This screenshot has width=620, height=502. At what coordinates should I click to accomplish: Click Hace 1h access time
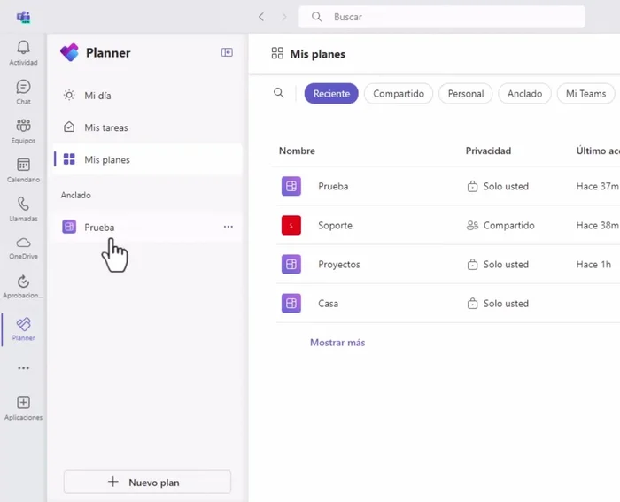pyautogui.click(x=593, y=265)
